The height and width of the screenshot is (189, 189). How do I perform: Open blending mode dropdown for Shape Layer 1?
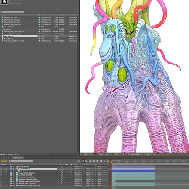tap(78, 171)
